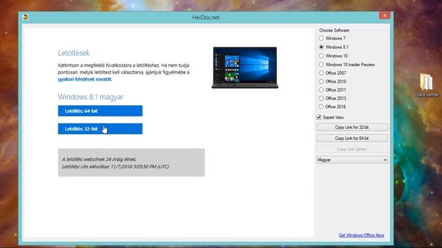442x248 pixels.
Task: Click the Choose Software group label
Action: pyautogui.click(x=334, y=30)
